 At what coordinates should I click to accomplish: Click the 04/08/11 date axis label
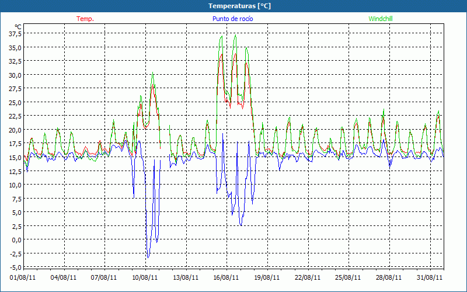click(x=64, y=277)
